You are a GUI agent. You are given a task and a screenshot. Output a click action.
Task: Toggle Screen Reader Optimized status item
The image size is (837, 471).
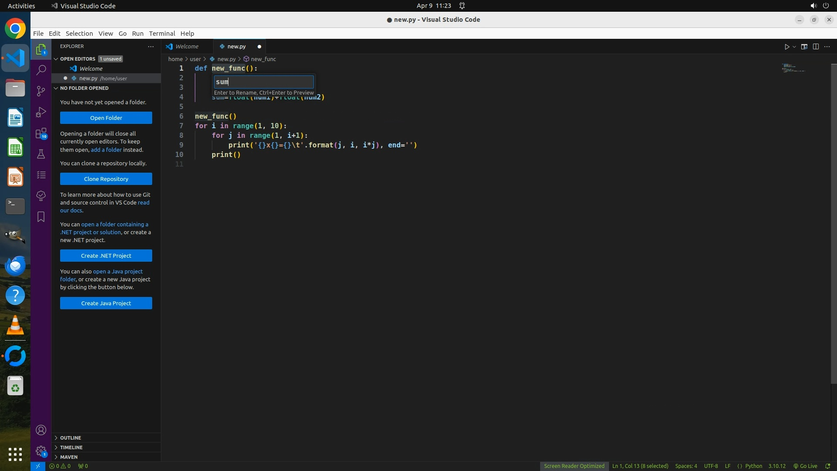tap(574, 466)
